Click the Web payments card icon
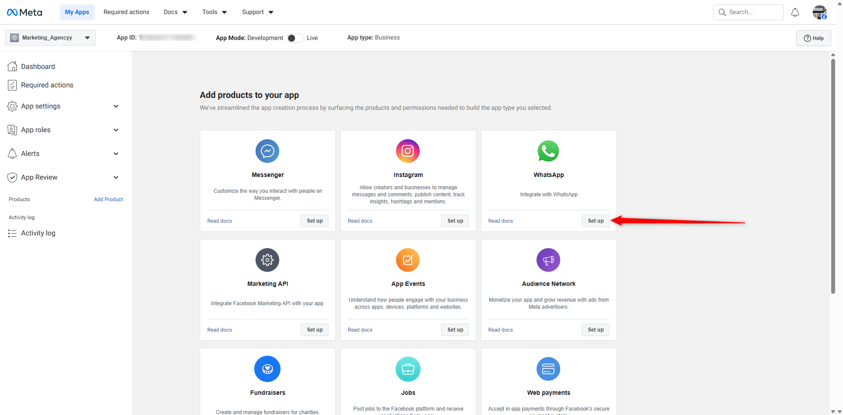Viewport: 843px width, 415px height. pyautogui.click(x=548, y=369)
